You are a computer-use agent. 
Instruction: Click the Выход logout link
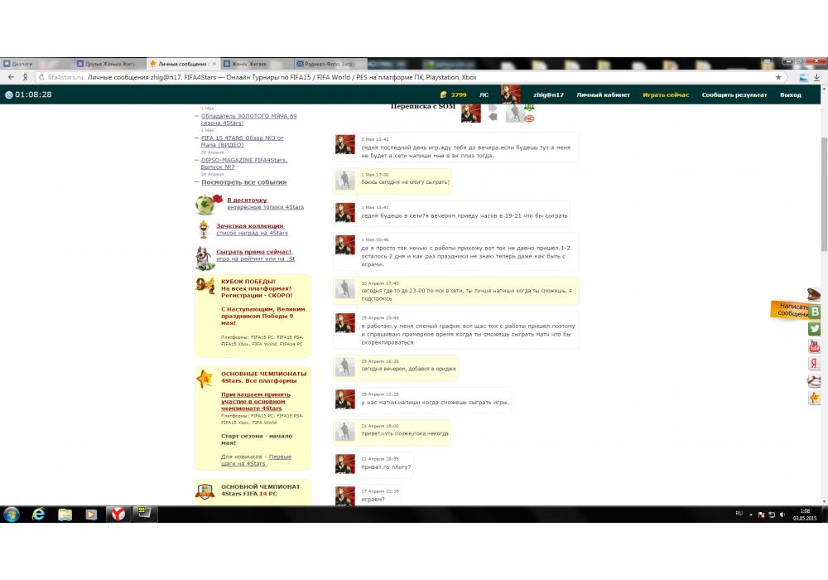coord(790,94)
